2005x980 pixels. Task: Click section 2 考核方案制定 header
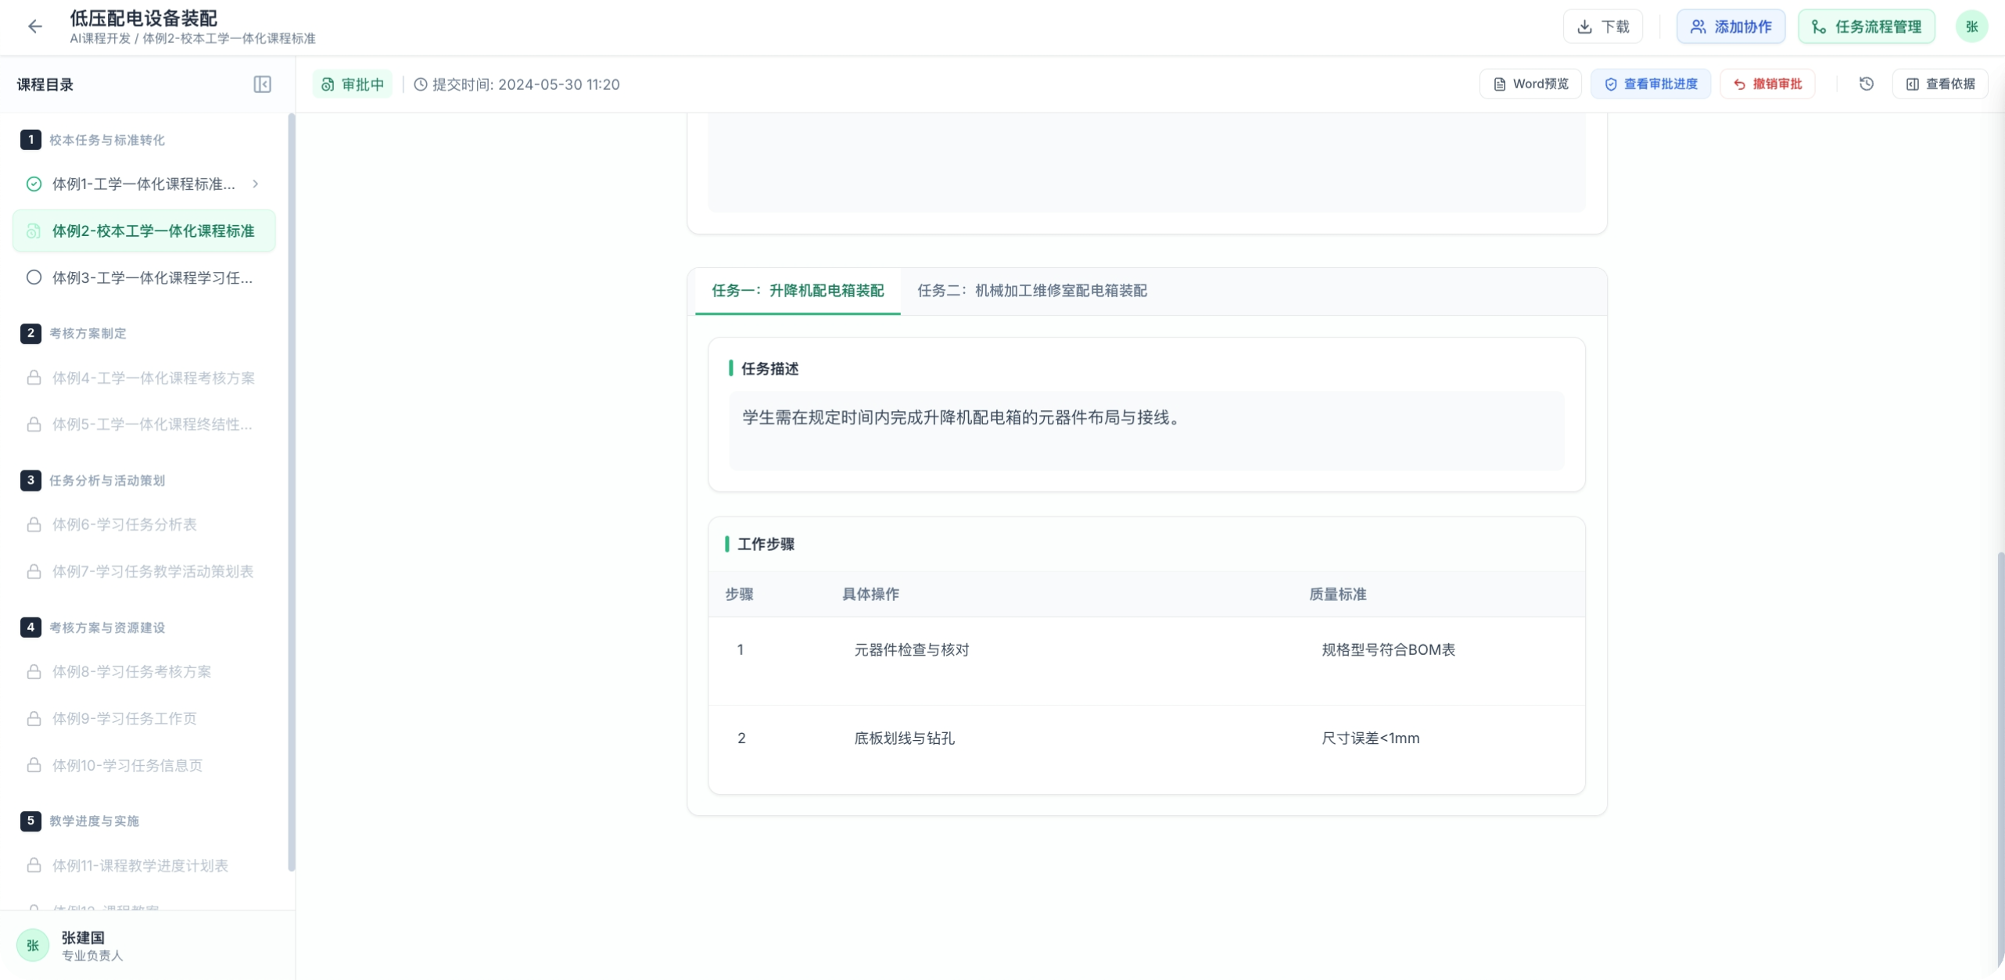pos(88,334)
